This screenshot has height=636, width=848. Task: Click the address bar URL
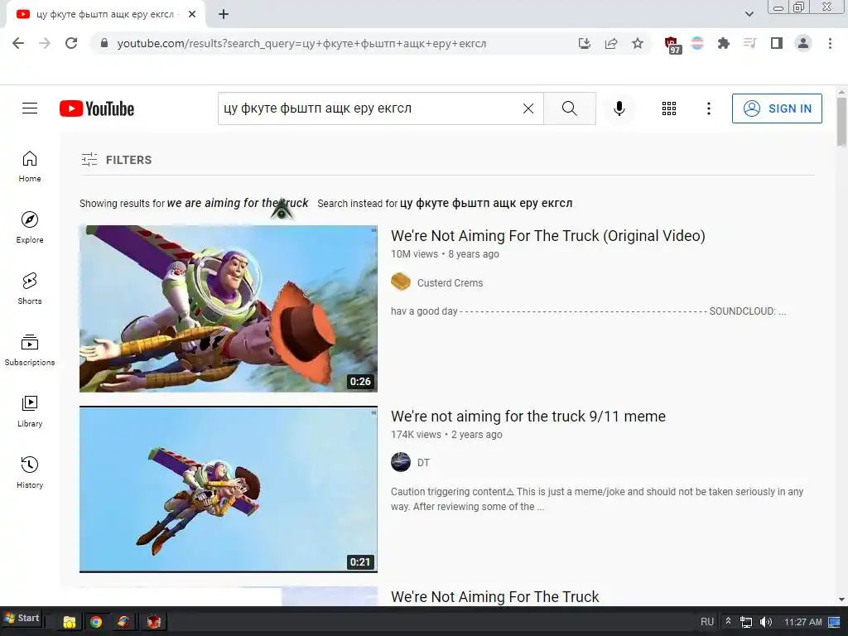pyautogui.click(x=301, y=43)
